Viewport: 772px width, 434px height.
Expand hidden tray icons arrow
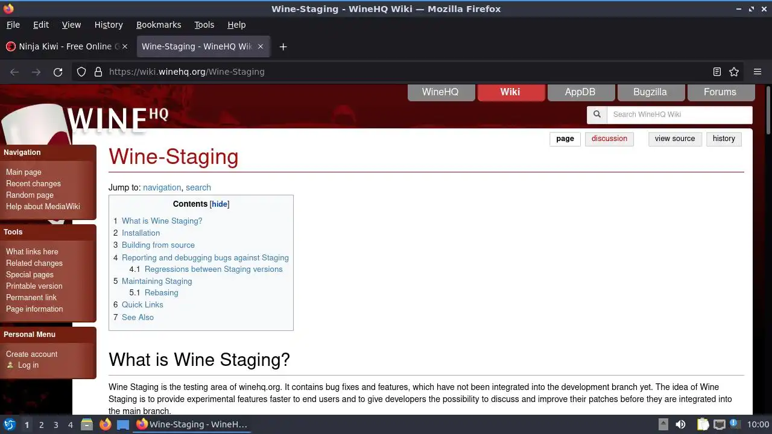pyautogui.click(x=663, y=424)
